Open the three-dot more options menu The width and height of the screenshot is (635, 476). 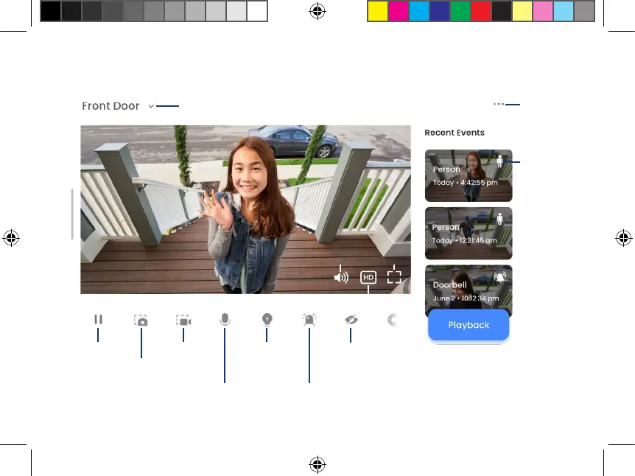[x=499, y=104]
